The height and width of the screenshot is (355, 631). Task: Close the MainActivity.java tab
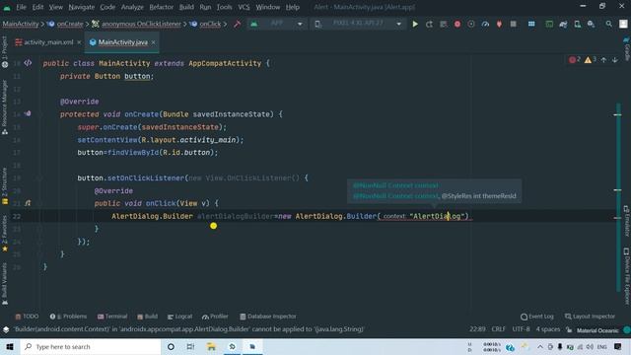click(x=154, y=42)
